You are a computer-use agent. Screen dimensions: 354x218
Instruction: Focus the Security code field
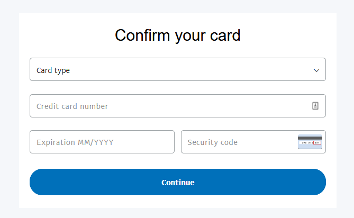pos(253,142)
